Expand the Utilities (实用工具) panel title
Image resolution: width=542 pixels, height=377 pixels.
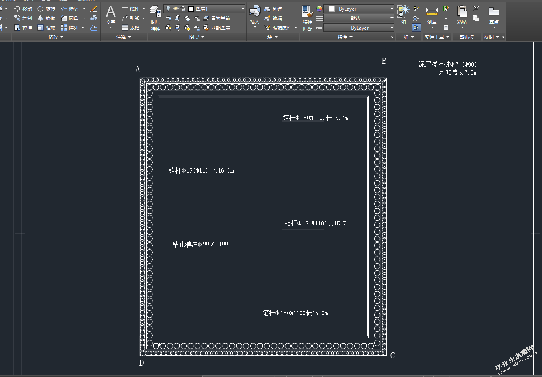437,37
